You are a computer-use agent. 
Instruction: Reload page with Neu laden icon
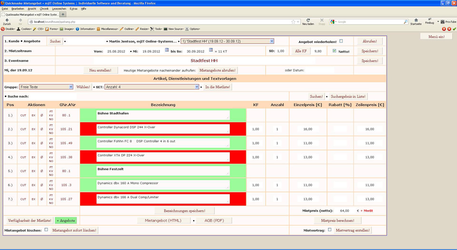click(x=308, y=20)
